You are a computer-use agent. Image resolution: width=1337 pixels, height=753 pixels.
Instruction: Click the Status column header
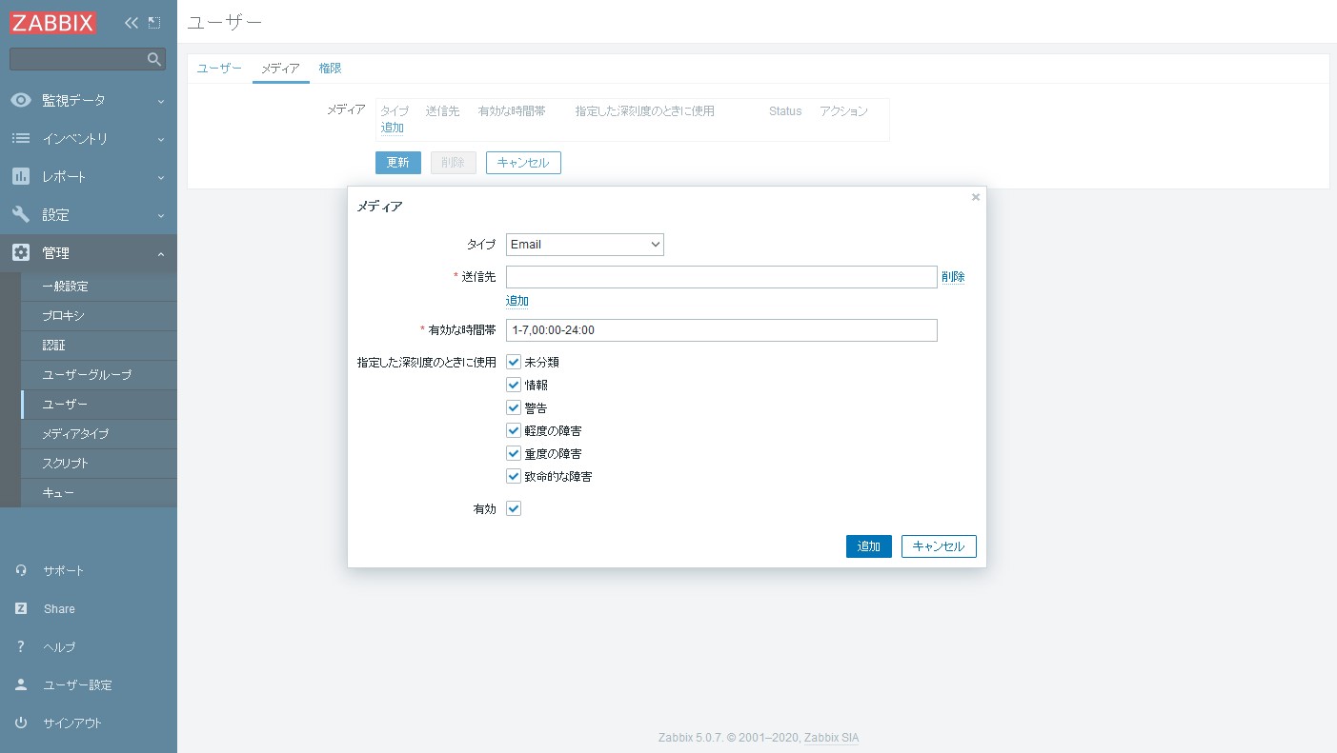tap(785, 111)
